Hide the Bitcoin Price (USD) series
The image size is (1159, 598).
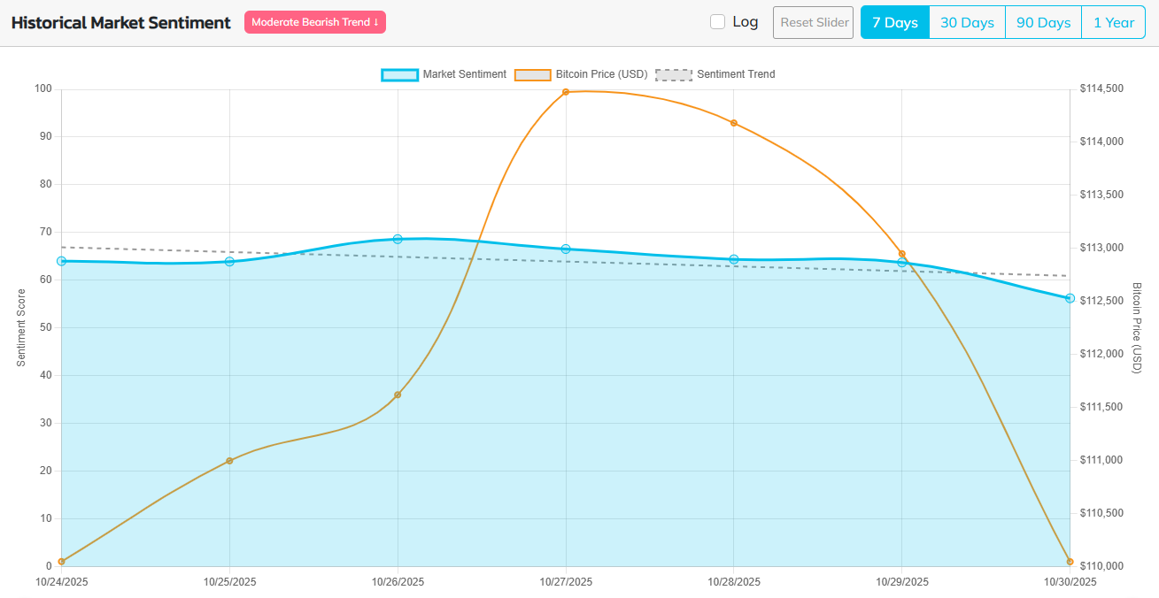pos(601,74)
